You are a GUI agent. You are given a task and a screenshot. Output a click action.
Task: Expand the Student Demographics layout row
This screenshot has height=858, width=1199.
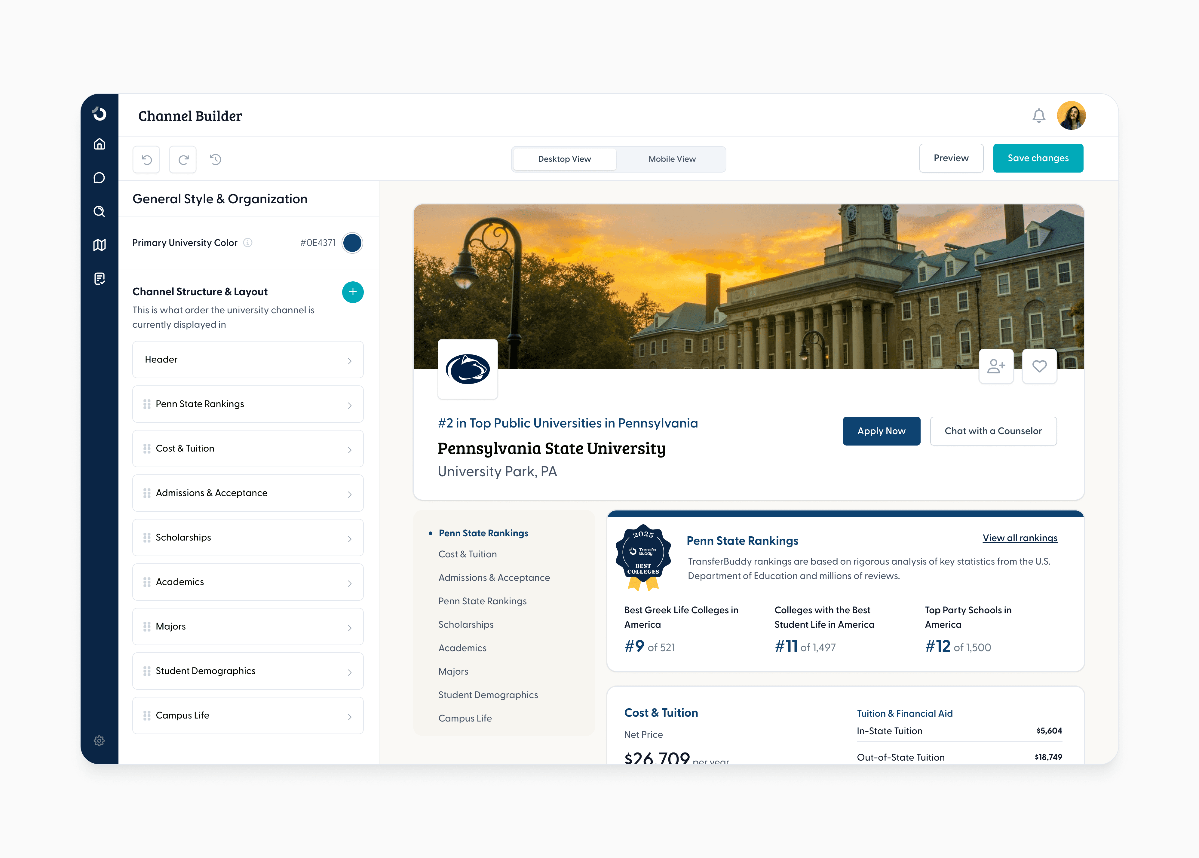[x=248, y=671]
